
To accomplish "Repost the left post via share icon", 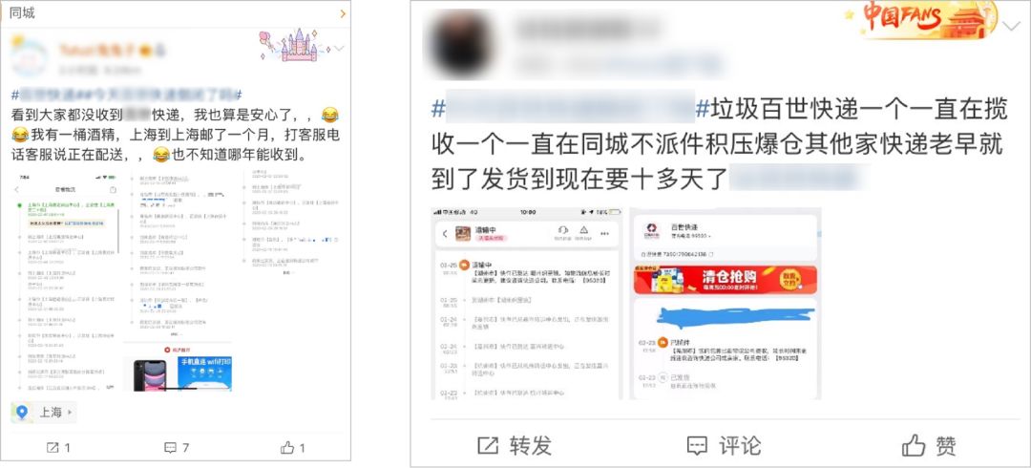I will (58, 448).
